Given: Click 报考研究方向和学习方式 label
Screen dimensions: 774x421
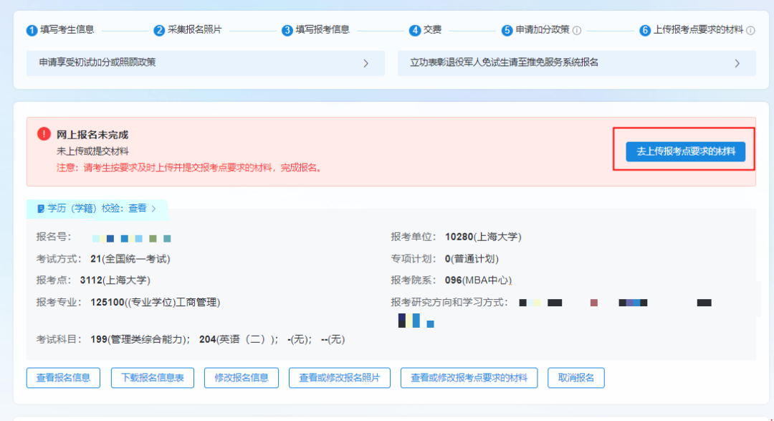Looking at the screenshot, I should (x=449, y=303).
